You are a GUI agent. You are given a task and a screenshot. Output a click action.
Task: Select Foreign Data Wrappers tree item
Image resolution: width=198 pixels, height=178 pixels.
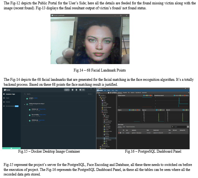[x=107, y=107]
